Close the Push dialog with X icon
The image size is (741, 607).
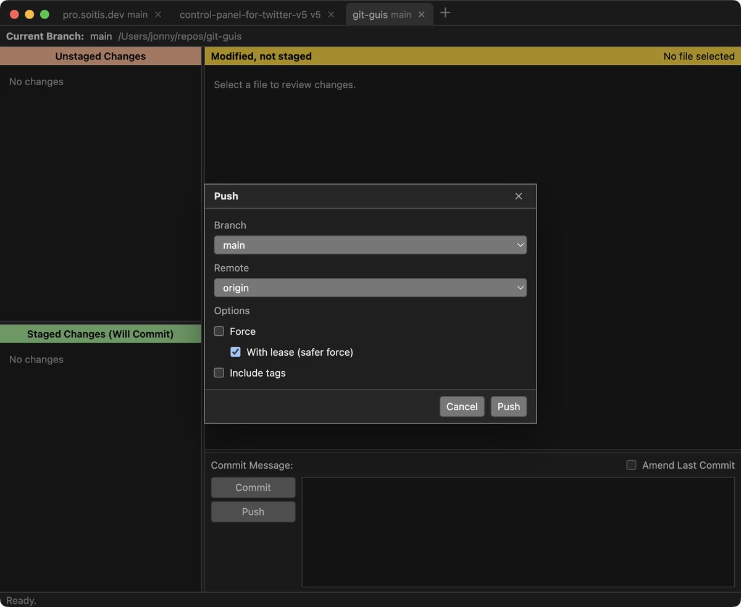(519, 196)
